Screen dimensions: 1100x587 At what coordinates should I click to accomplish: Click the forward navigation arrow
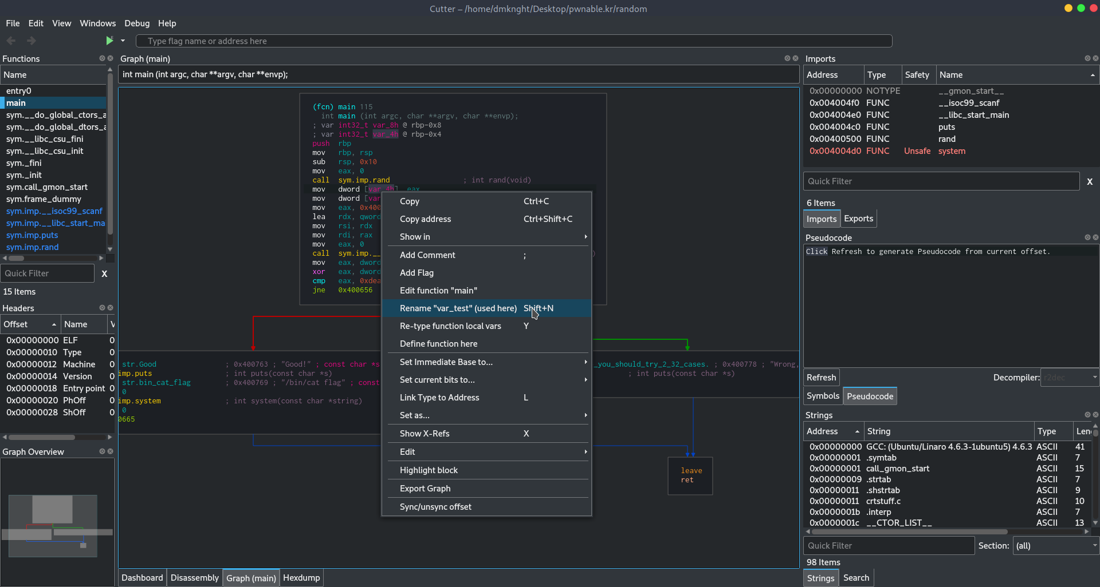[x=32, y=41]
